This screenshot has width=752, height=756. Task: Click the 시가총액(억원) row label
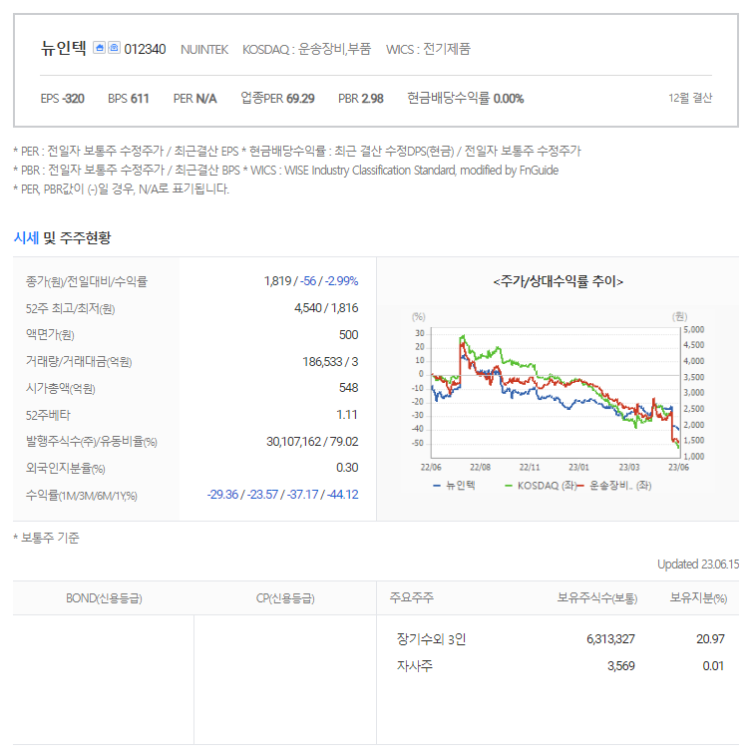point(60,388)
